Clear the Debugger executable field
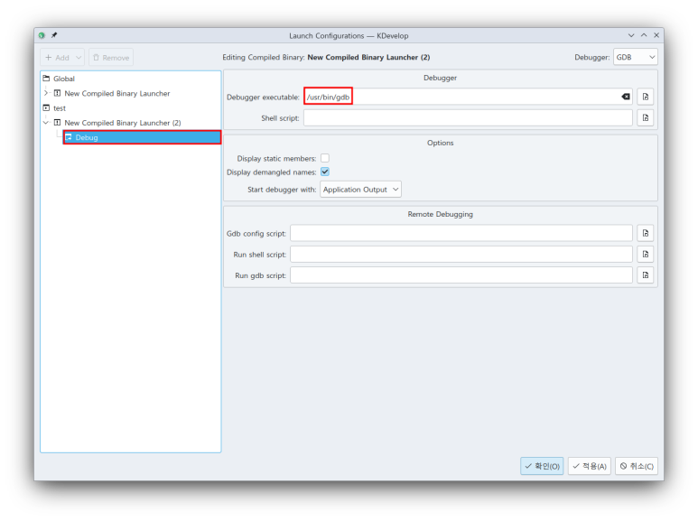The width and height of the screenshot is (698, 521). point(626,97)
